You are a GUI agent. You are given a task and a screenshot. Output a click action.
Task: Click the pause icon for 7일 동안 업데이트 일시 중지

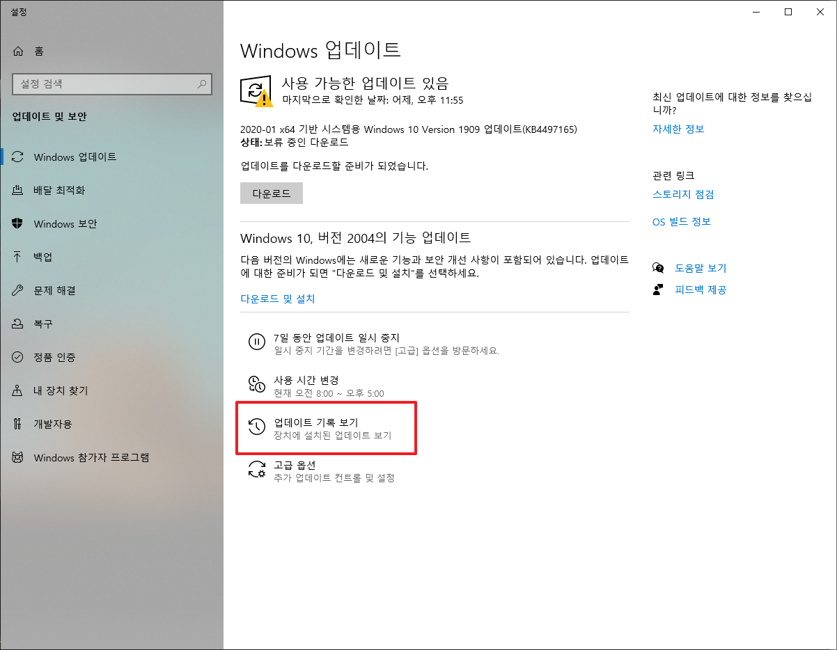click(257, 342)
